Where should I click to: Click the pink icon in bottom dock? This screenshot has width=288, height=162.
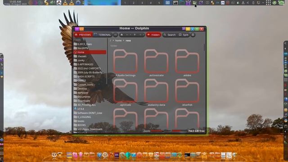click(75, 155)
